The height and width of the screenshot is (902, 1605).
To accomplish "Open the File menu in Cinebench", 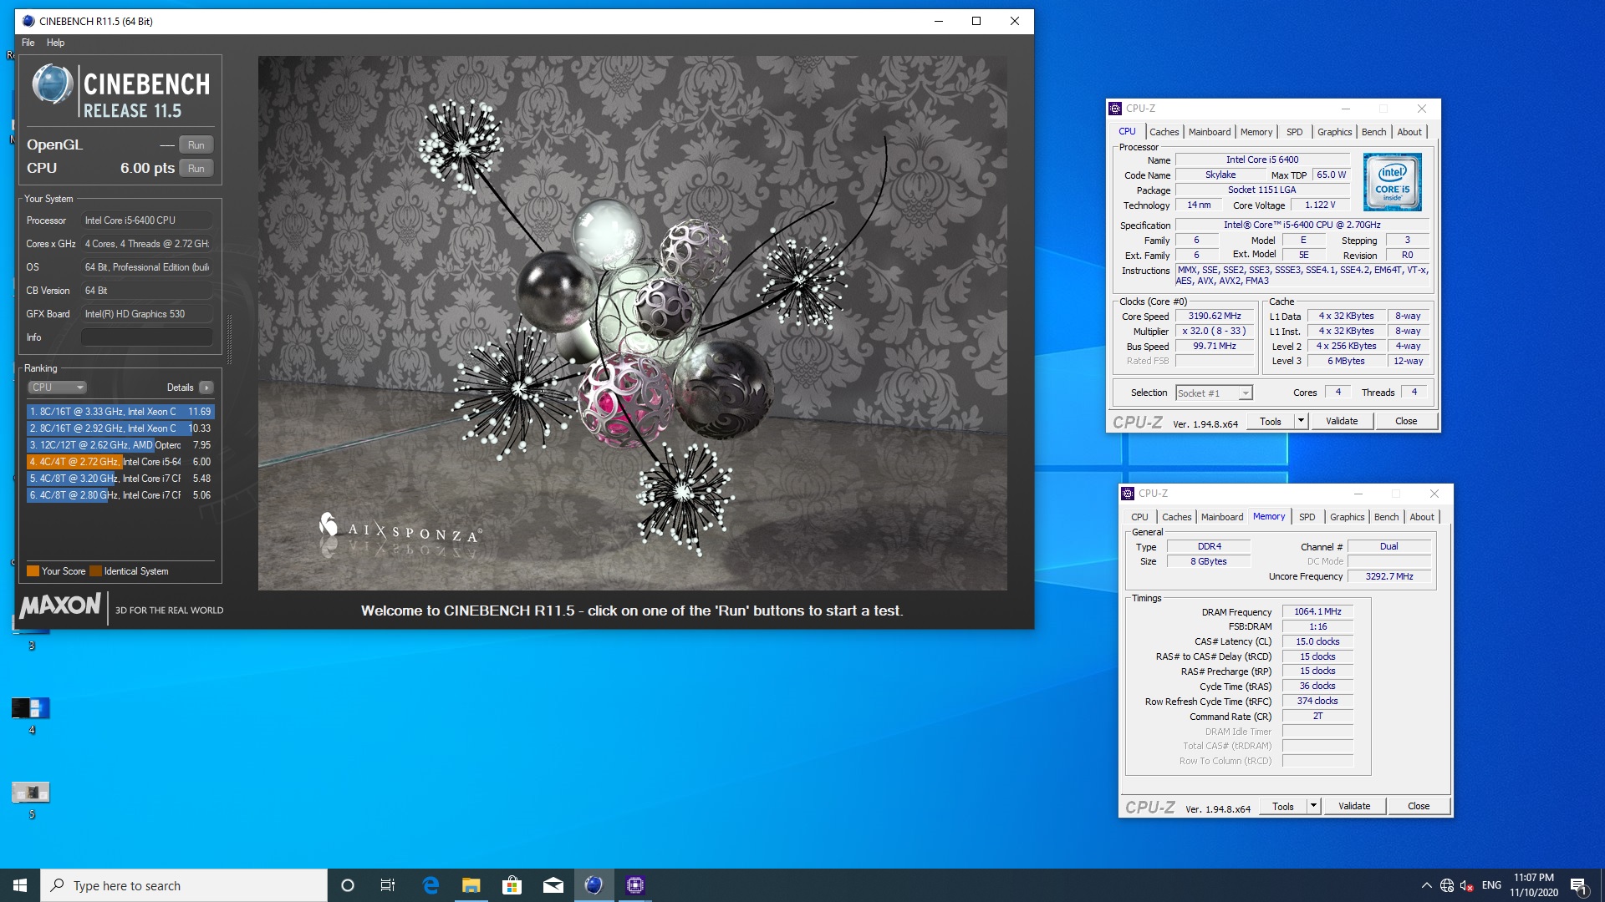I will pos(28,43).
